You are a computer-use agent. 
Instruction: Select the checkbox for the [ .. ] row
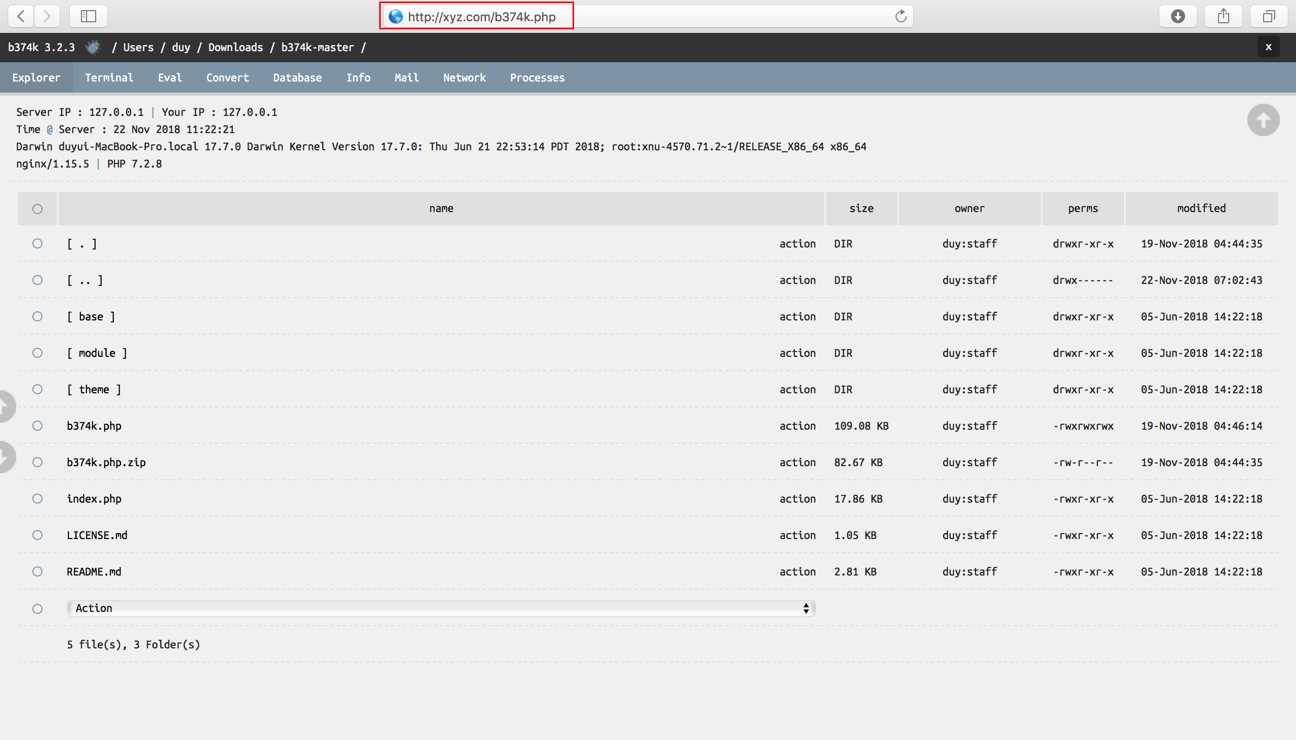37,280
